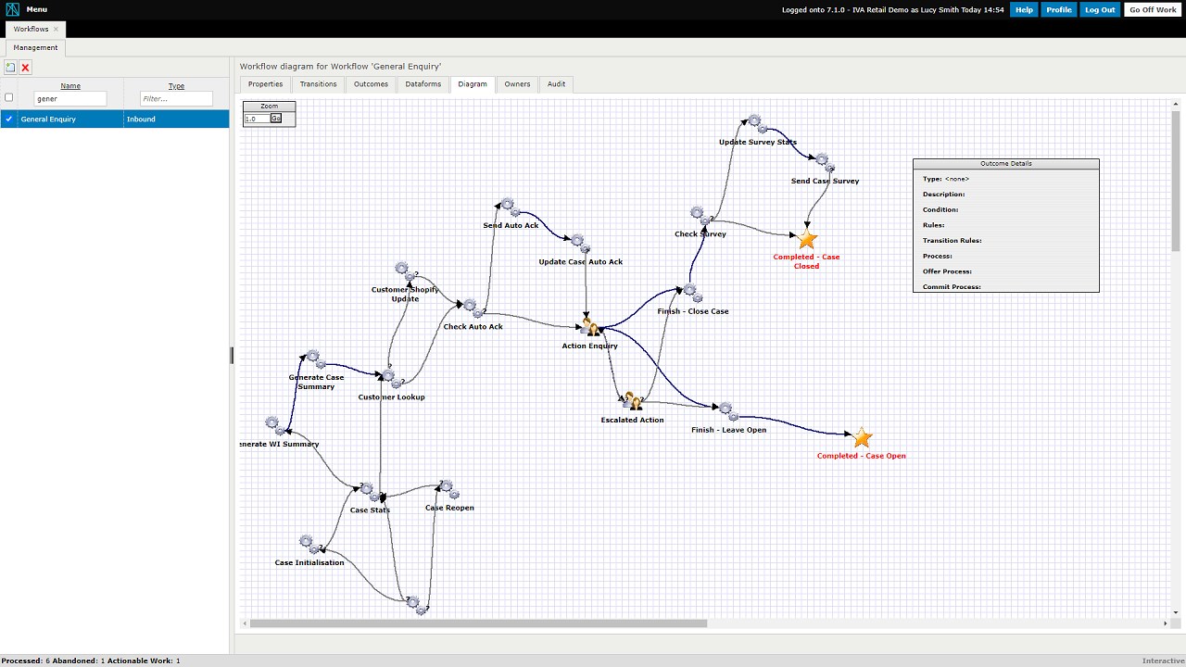Delete selected workflow via the red X icon
This screenshot has height=667, width=1186.
pyautogui.click(x=25, y=67)
